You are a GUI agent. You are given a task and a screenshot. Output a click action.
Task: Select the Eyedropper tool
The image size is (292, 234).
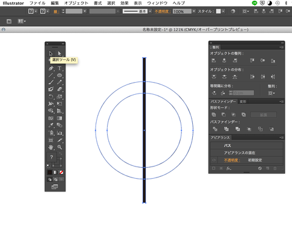click(x=50, y=125)
